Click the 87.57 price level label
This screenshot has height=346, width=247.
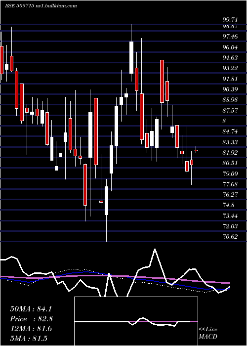(230, 110)
